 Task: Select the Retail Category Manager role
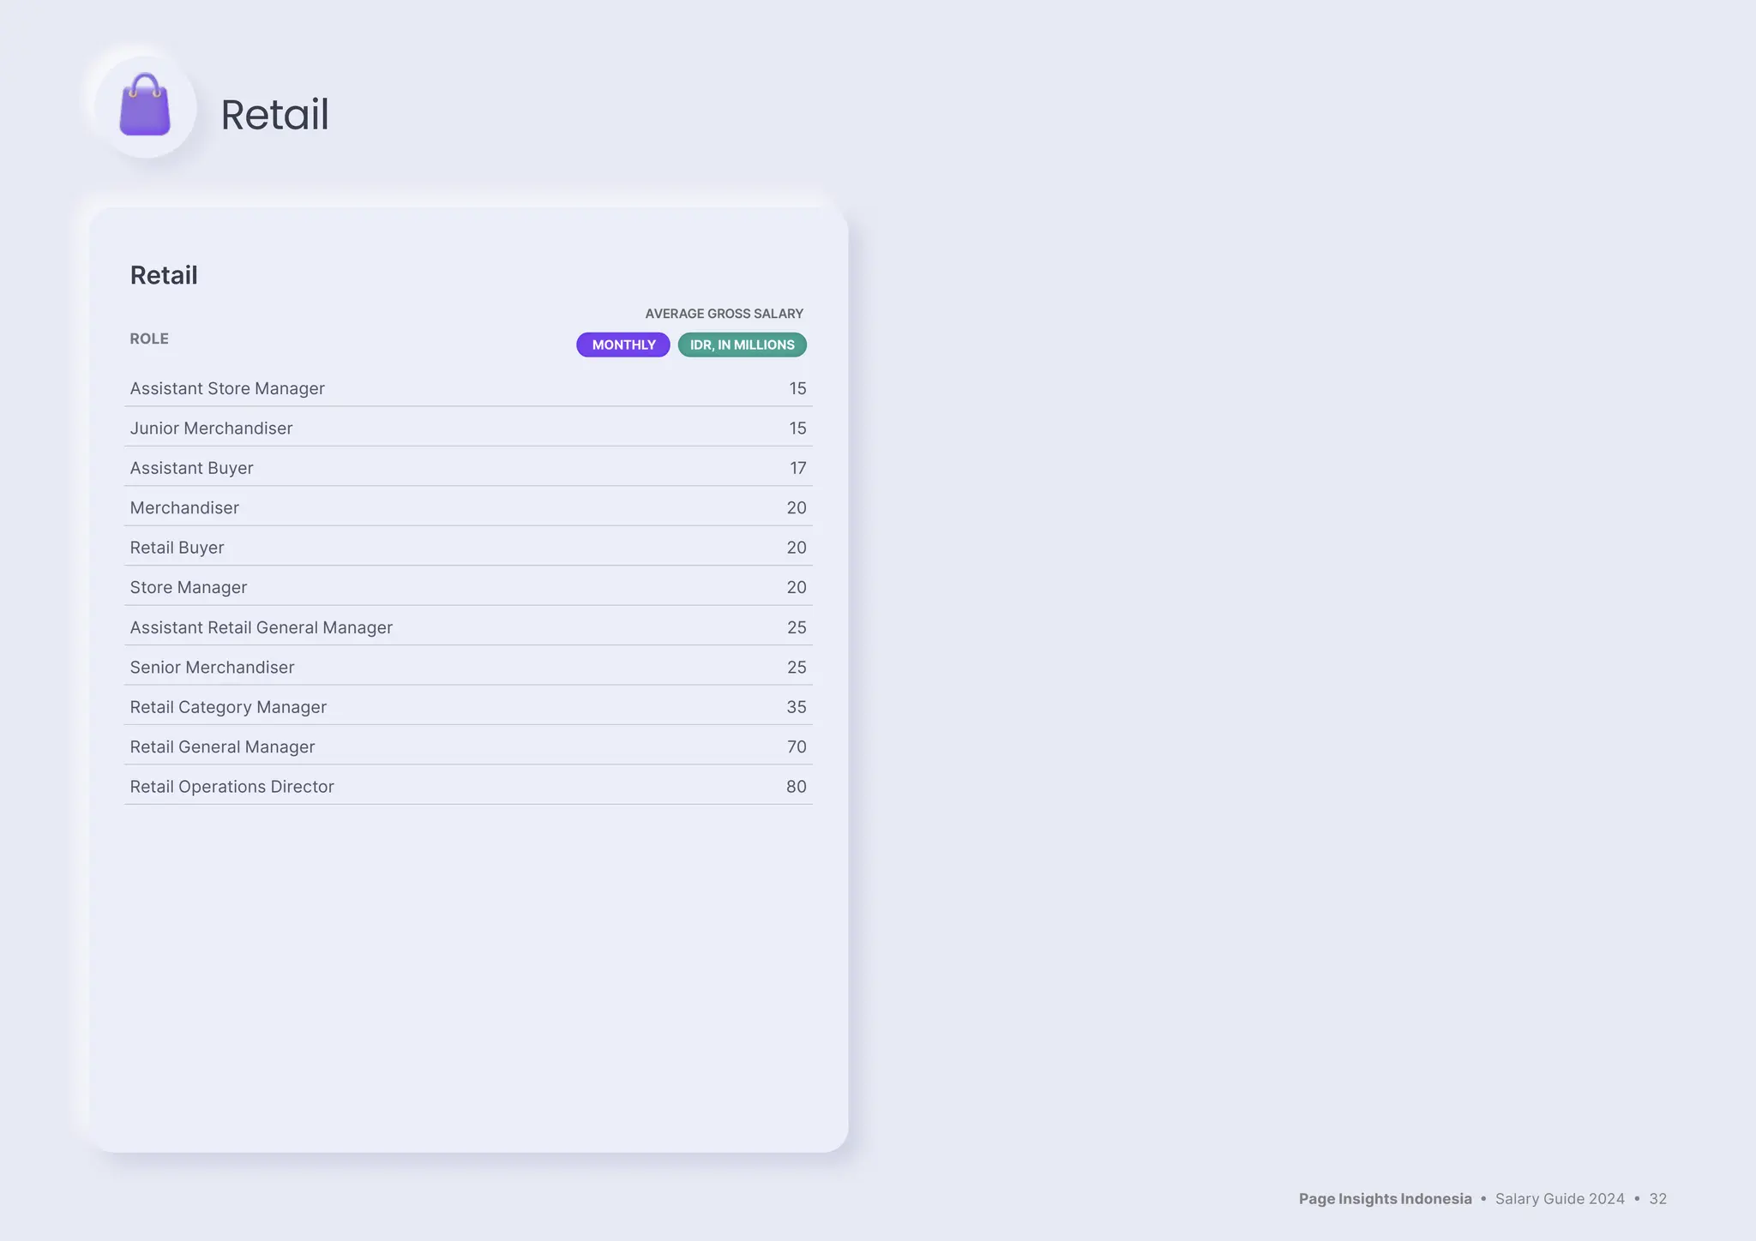pos(228,707)
